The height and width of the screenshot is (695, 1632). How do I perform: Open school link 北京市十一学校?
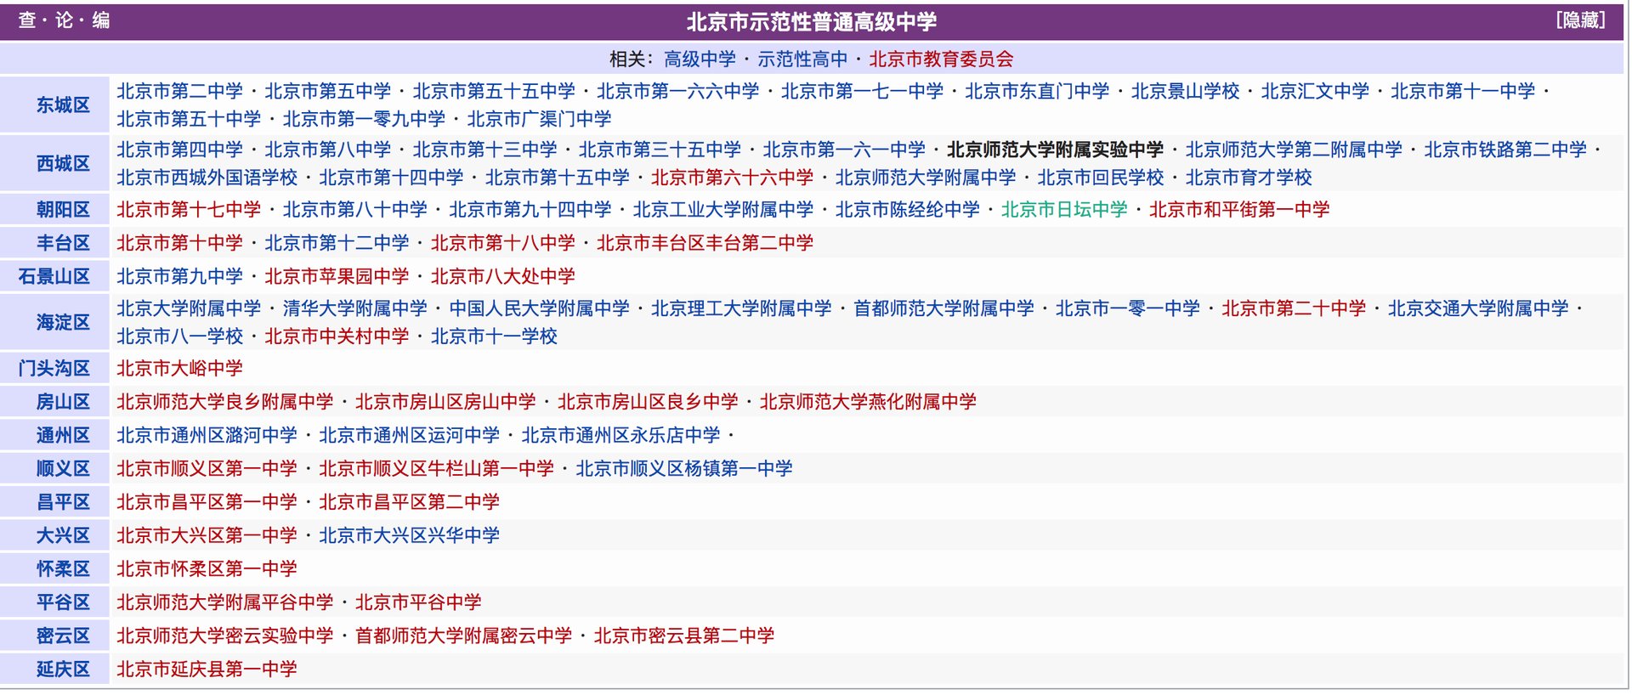tap(494, 336)
